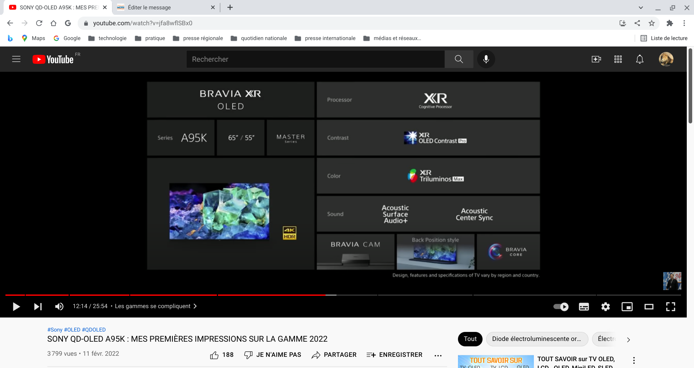Switch to theater mode
This screenshot has height=368, width=694.
(649, 307)
